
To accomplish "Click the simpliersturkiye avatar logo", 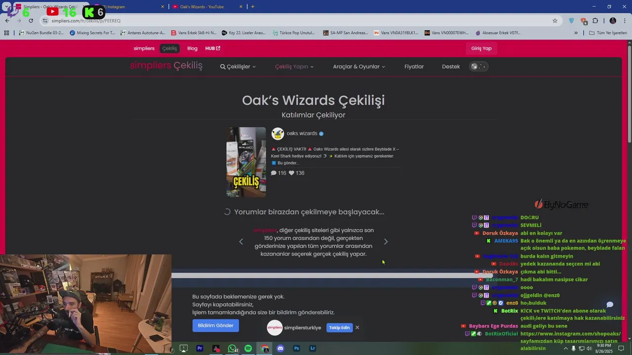I will coord(275,327).
